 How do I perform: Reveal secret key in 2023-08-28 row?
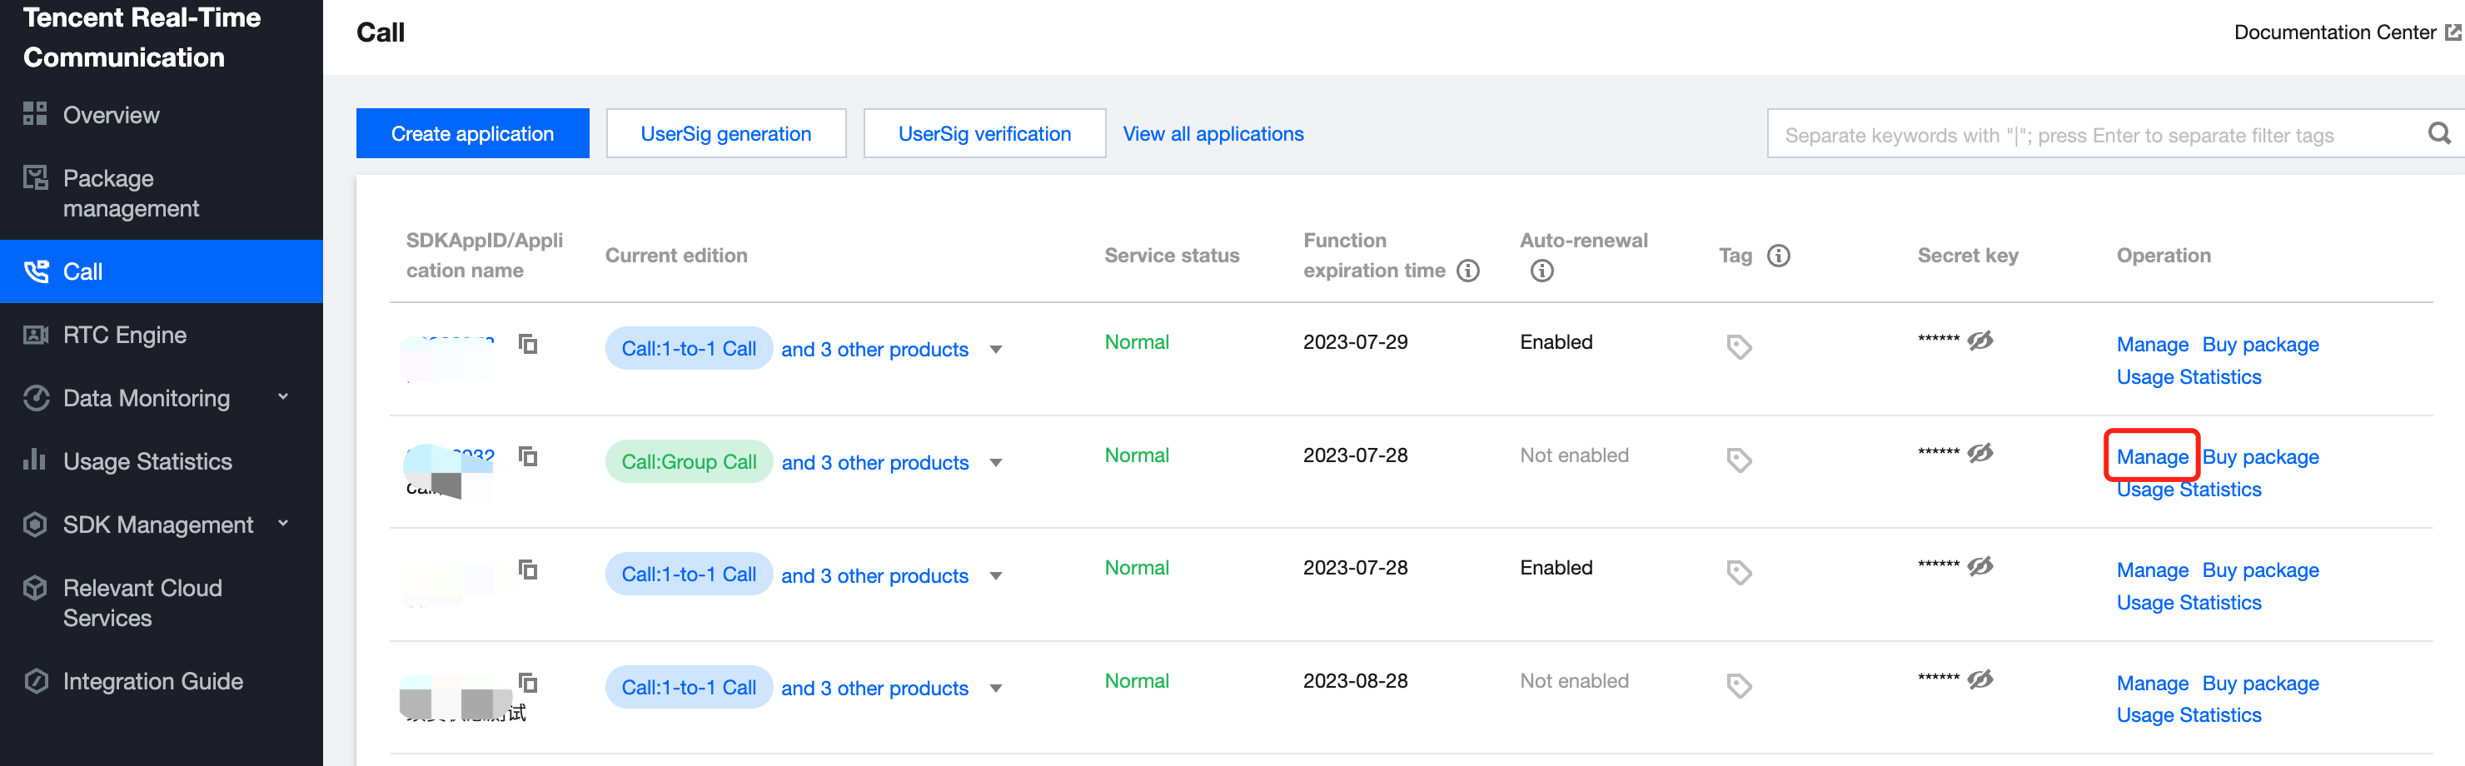coord(1979,679)
